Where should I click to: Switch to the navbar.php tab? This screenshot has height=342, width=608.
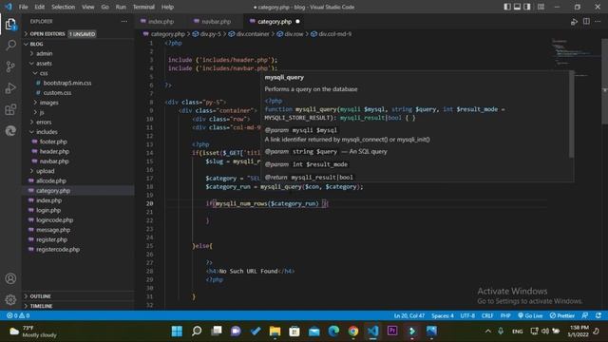[x=216, y=22]
